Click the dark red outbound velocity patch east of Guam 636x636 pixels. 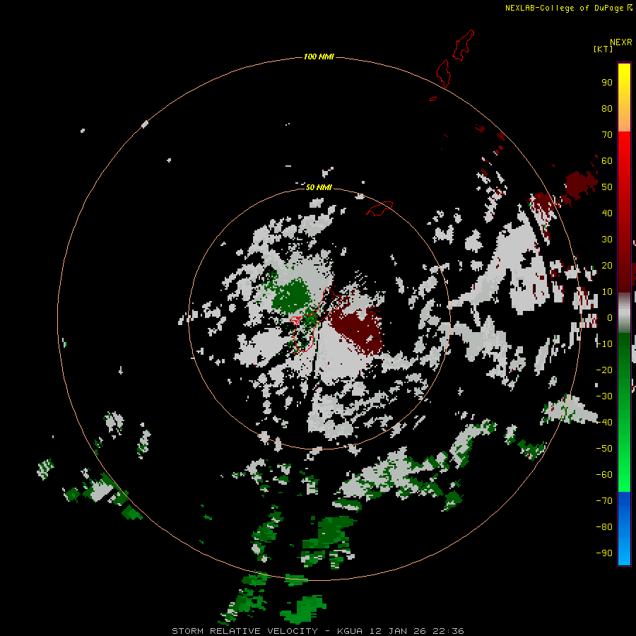[x=358, y=329]
